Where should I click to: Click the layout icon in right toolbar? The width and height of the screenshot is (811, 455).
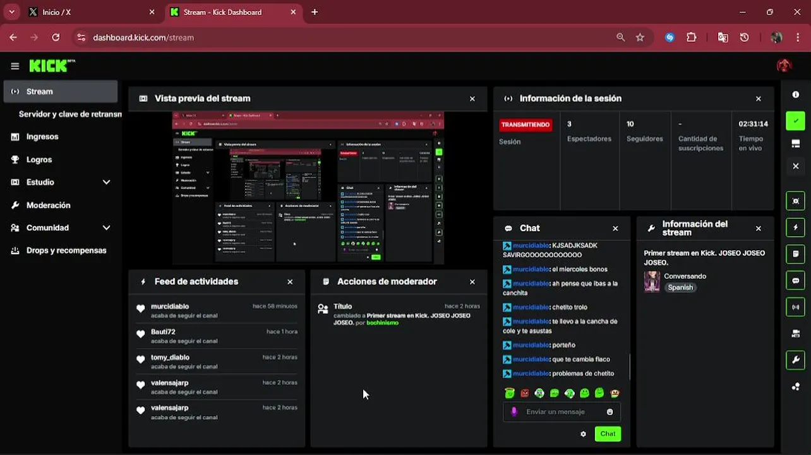(x=796, y=143)
